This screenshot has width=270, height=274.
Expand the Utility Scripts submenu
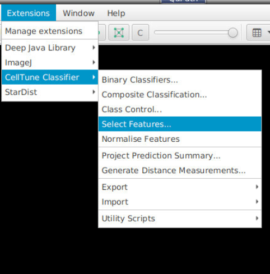click(180, 219)
